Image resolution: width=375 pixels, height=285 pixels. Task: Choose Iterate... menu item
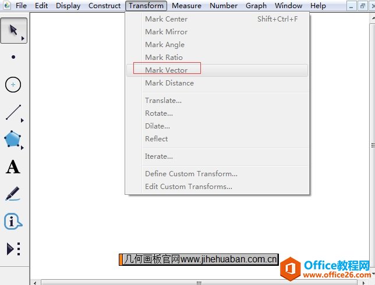pos(217,156)
